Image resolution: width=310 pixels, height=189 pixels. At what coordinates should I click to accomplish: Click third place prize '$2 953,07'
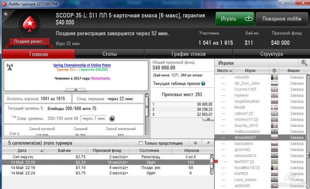coord(205,114)
